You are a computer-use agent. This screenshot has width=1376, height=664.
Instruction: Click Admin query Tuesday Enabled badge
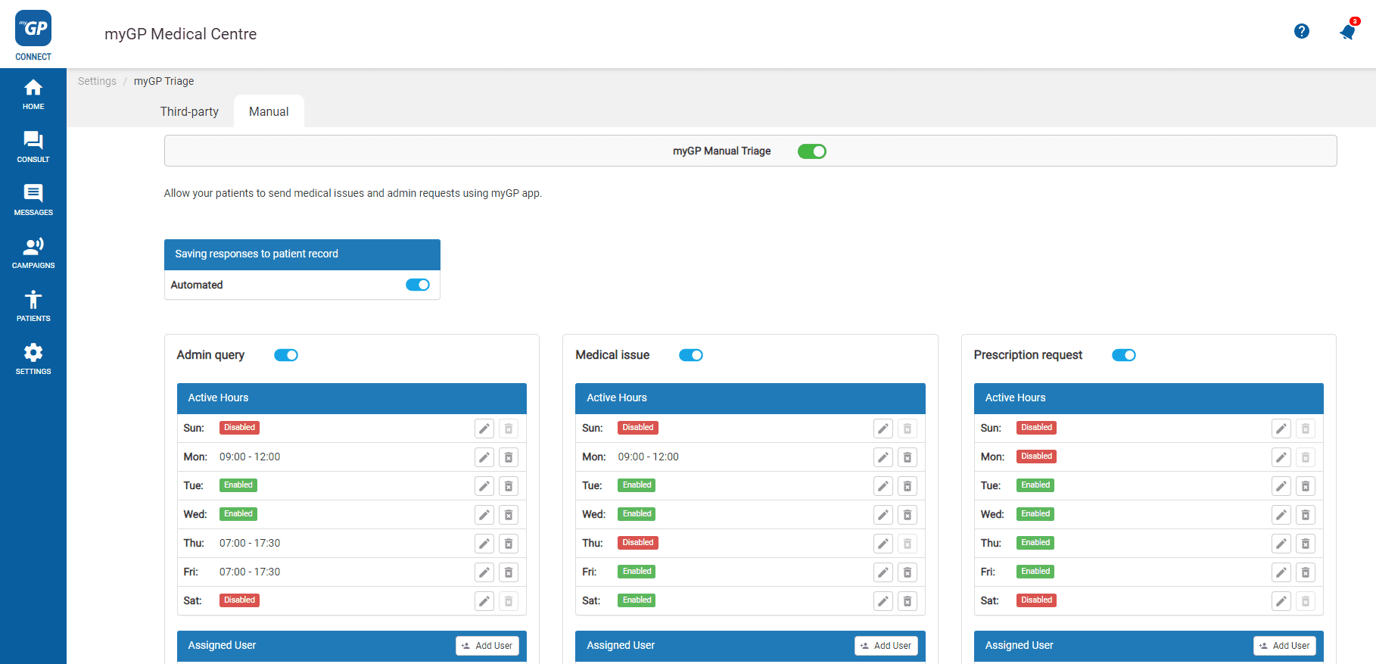tap(238, 485)
